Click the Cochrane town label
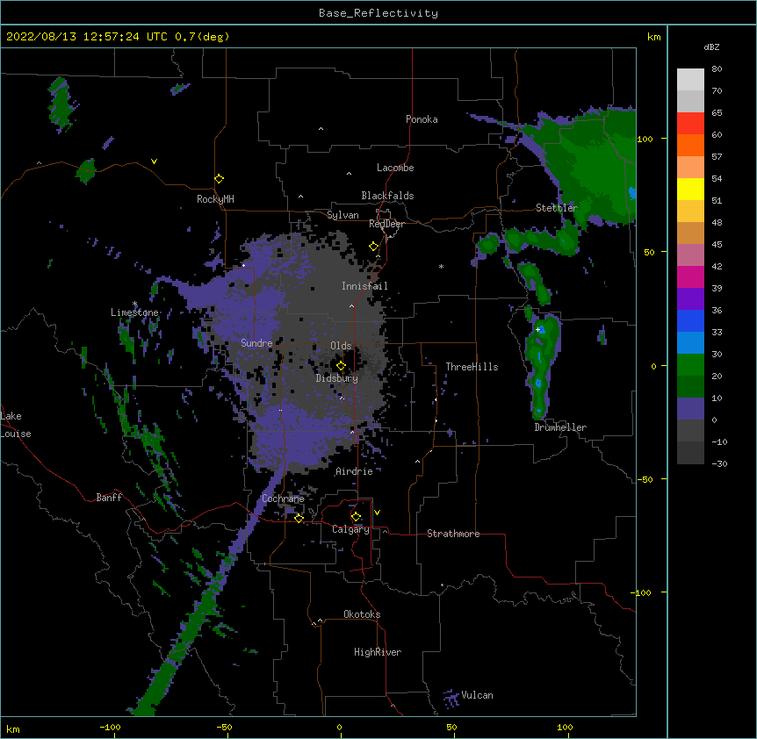 pos(283,499)
